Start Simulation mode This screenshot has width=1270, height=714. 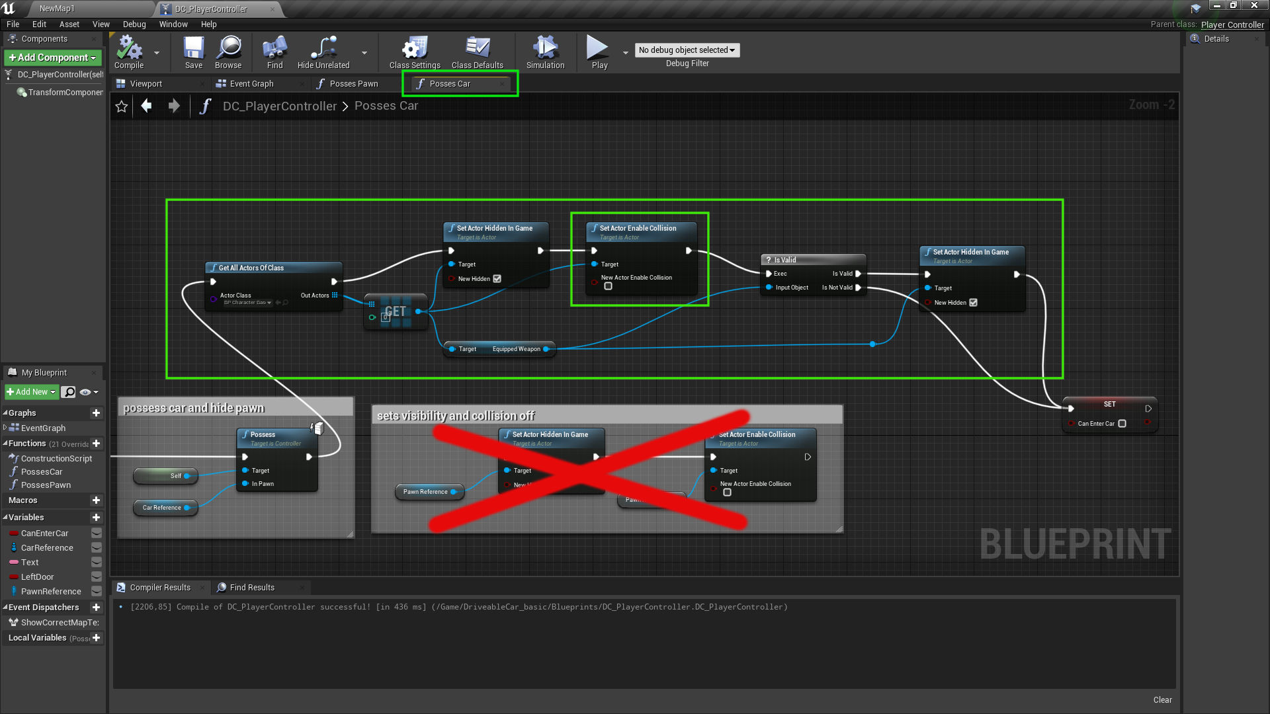coord(545,52)
